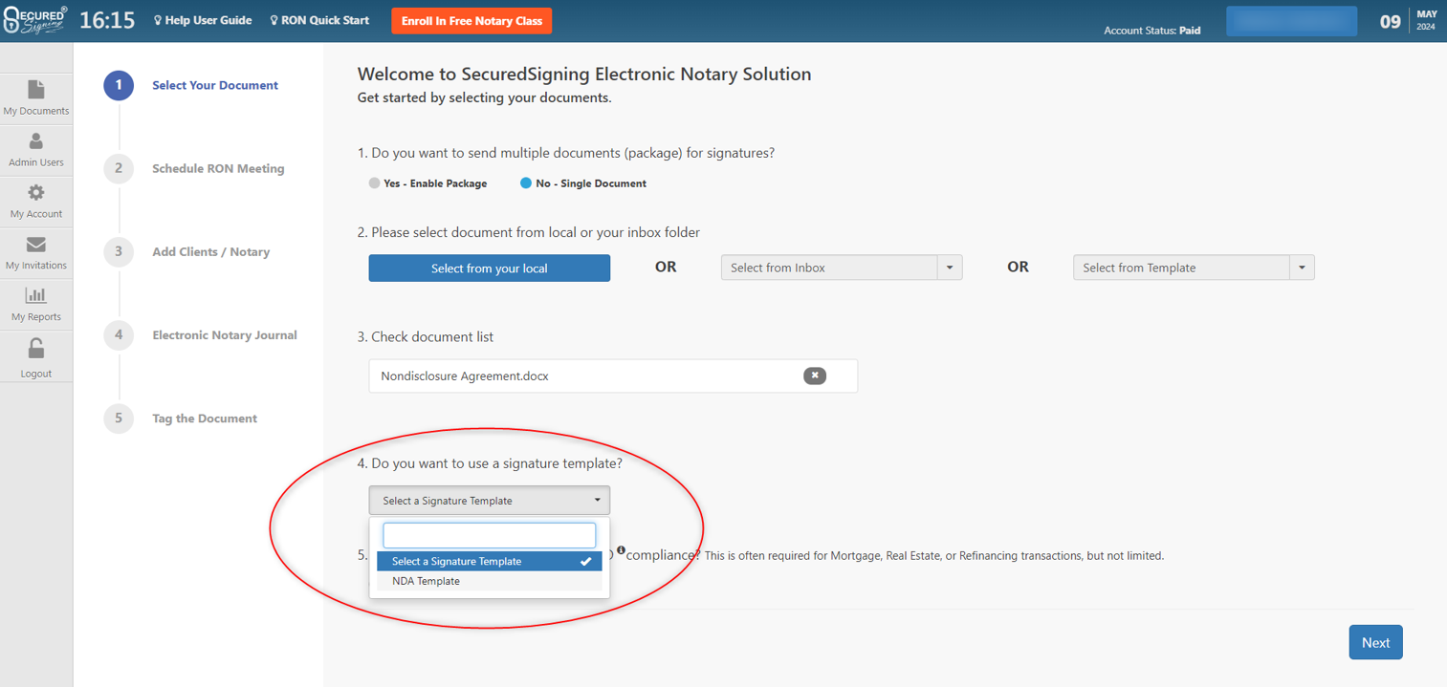
Task: Expand the Select from Template dropdown
Action: point(1301,268)
